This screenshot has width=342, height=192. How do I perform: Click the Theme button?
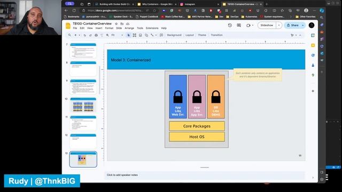click(x=202, y=35)
